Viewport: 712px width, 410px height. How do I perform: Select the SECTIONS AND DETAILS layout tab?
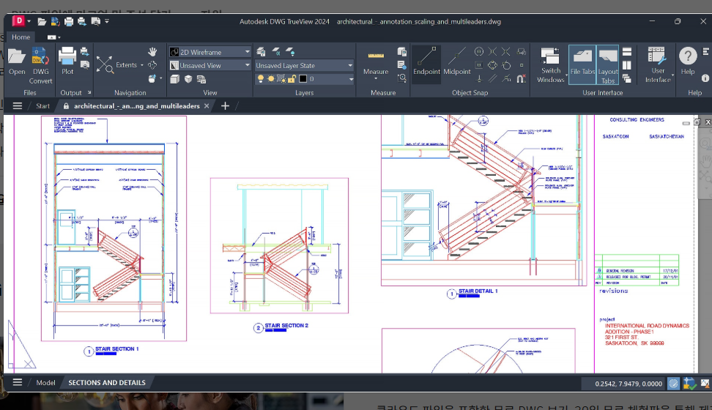[x=107, y=383]
